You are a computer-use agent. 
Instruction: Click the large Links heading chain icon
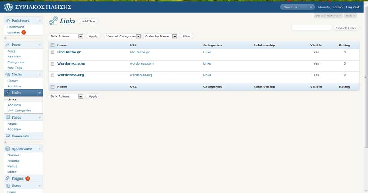tap(53, 21)
